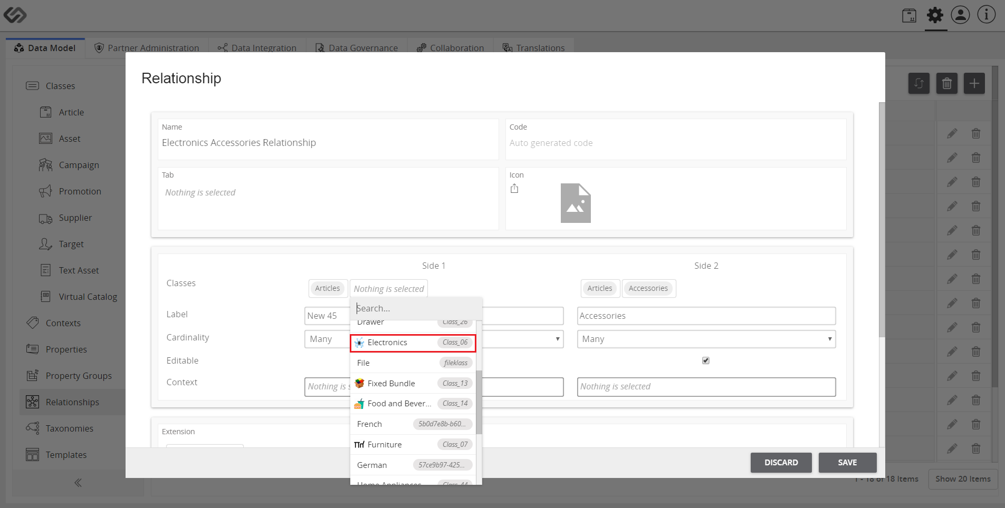This screenshot has height=508, width=1005.
Task: Select Food and Beverages from the class list
Action: pyautogui.click(x=413, y=404)
